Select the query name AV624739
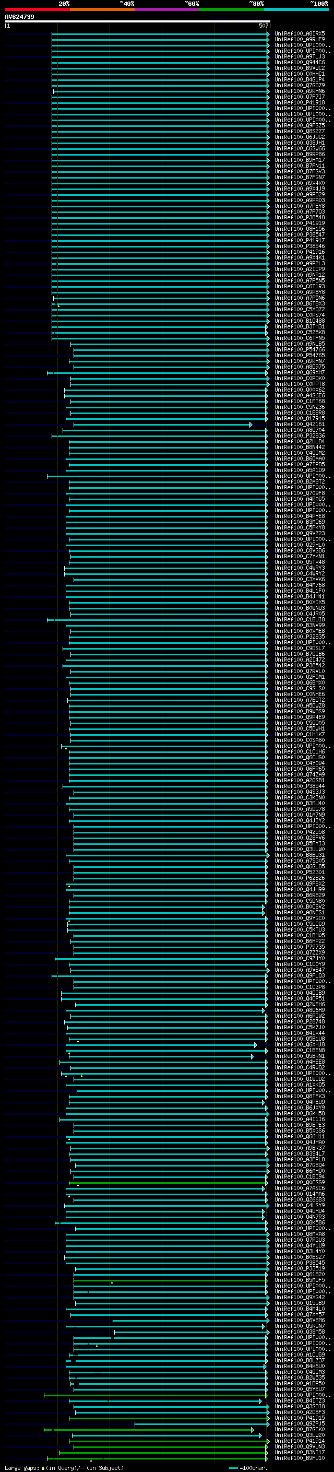 [x=19, y=17]
